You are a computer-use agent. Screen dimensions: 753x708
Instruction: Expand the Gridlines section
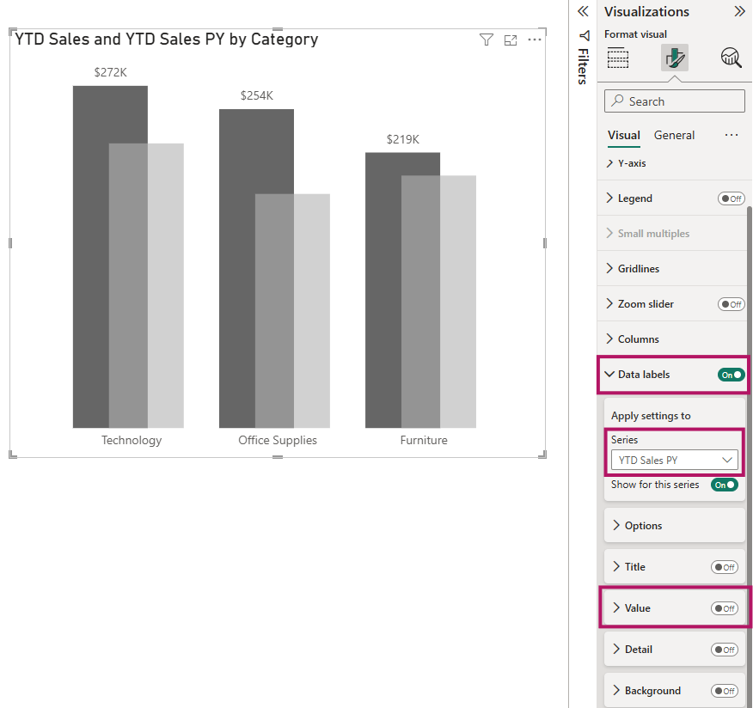(x=637, y=269)
